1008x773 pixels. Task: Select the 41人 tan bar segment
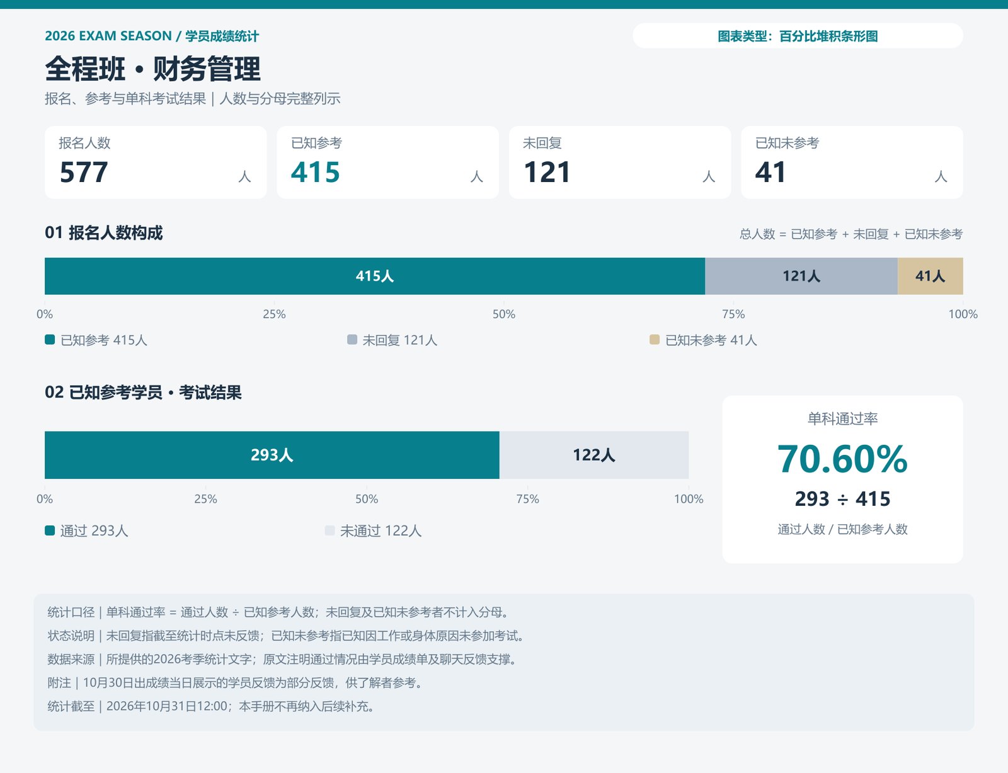pos(931,276)
